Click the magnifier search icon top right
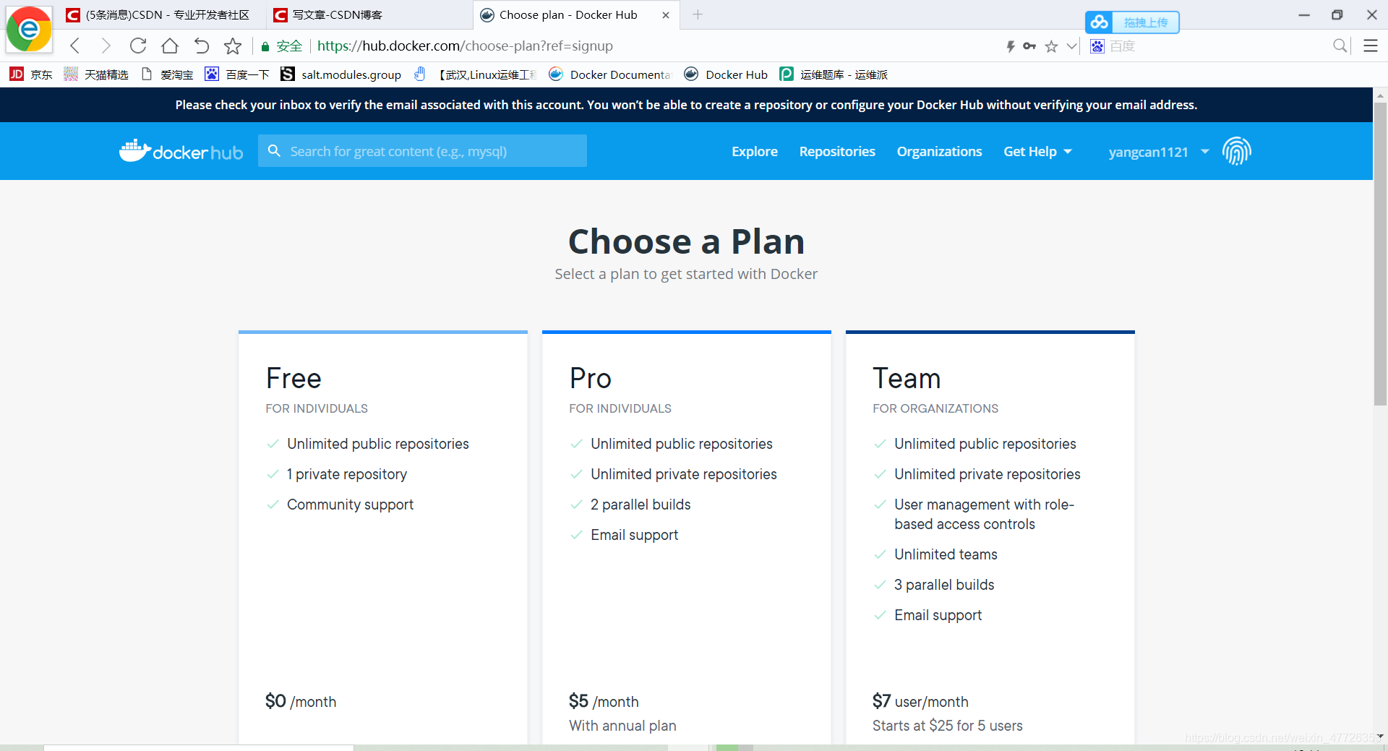Screen dimensions: 1388x751 click(x=1340, y=46)
